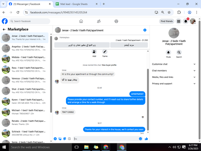201x151 pixels.
Task: Expand Customise chat section
Action: click(x=174, y=64)
